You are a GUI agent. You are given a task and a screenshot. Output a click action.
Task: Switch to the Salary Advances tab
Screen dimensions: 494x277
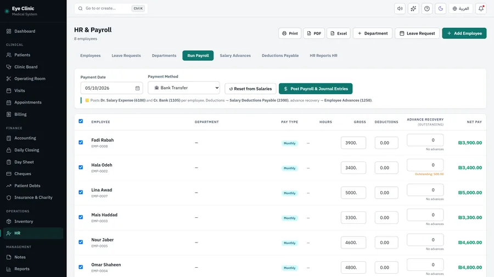(235, 56)
